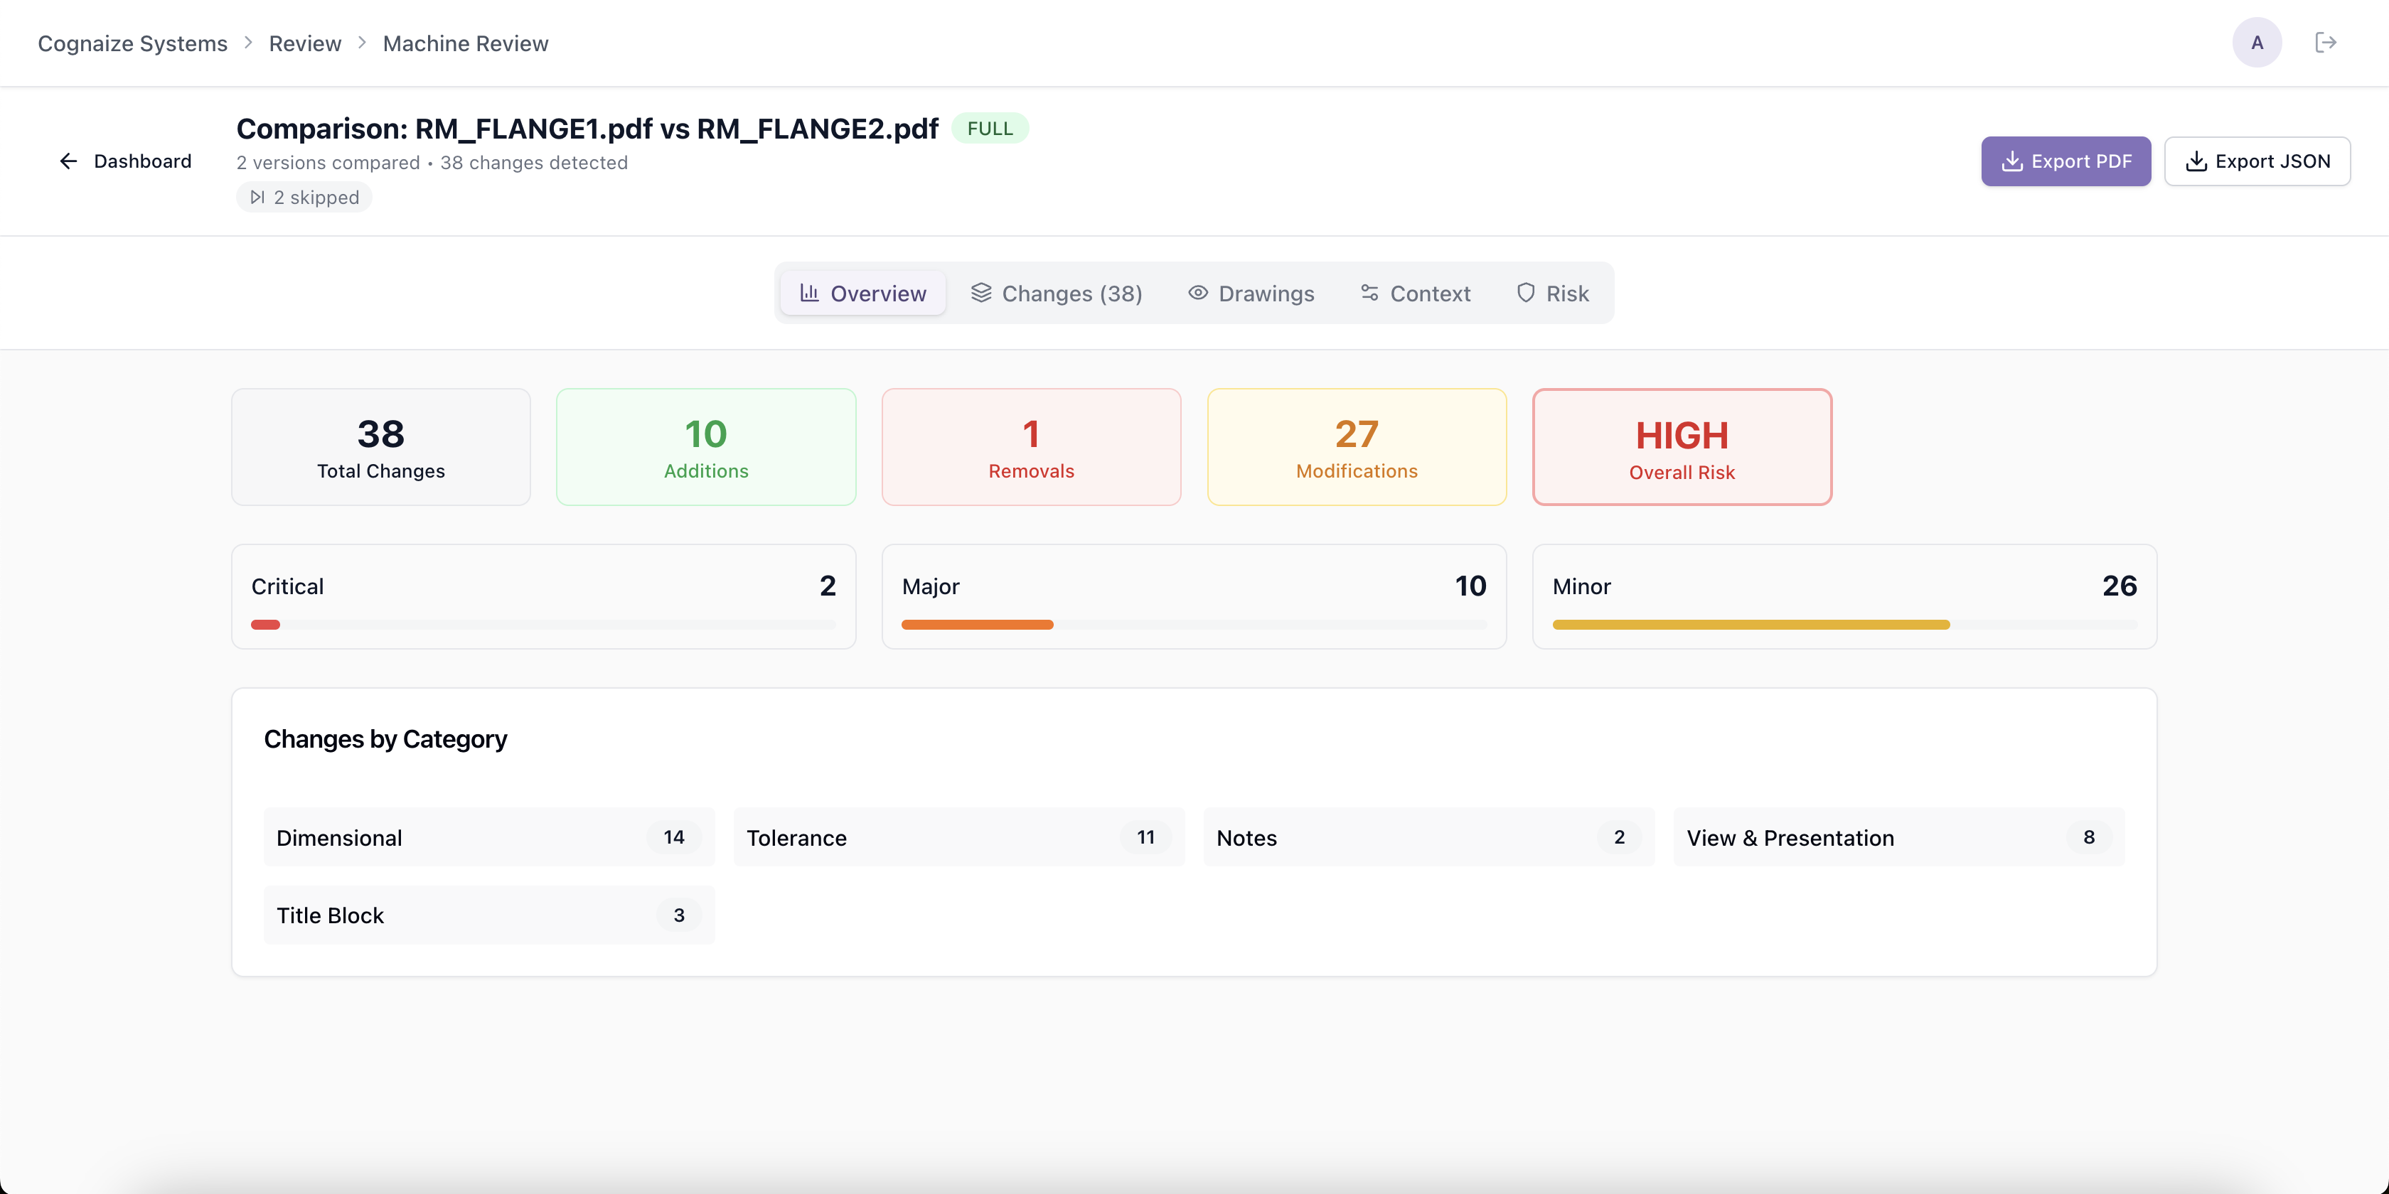The image size is (2389, 1194).
Task: Click the shield icon on Risk tab
Action: tap(1524, 293)
